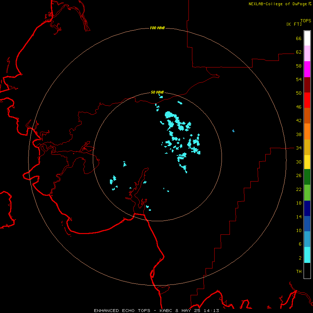Click the bright orange legend swatch
Viewport: 313px width, 313px height.
point(307,131)
